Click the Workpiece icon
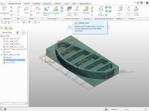Screen dimensions: 149x111 point(56,9)
